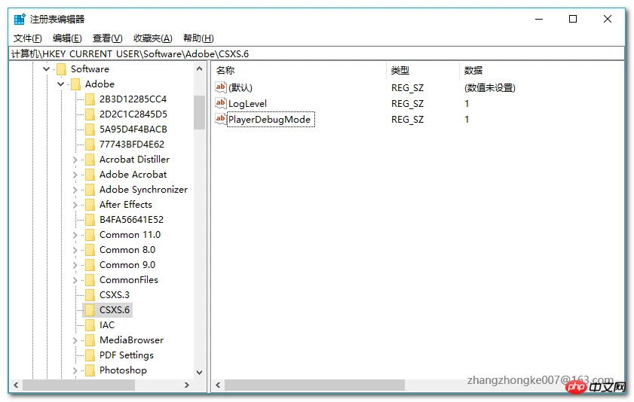Collapse the Adobe tree node
634x402 pixels.
(x=60, y=84)
